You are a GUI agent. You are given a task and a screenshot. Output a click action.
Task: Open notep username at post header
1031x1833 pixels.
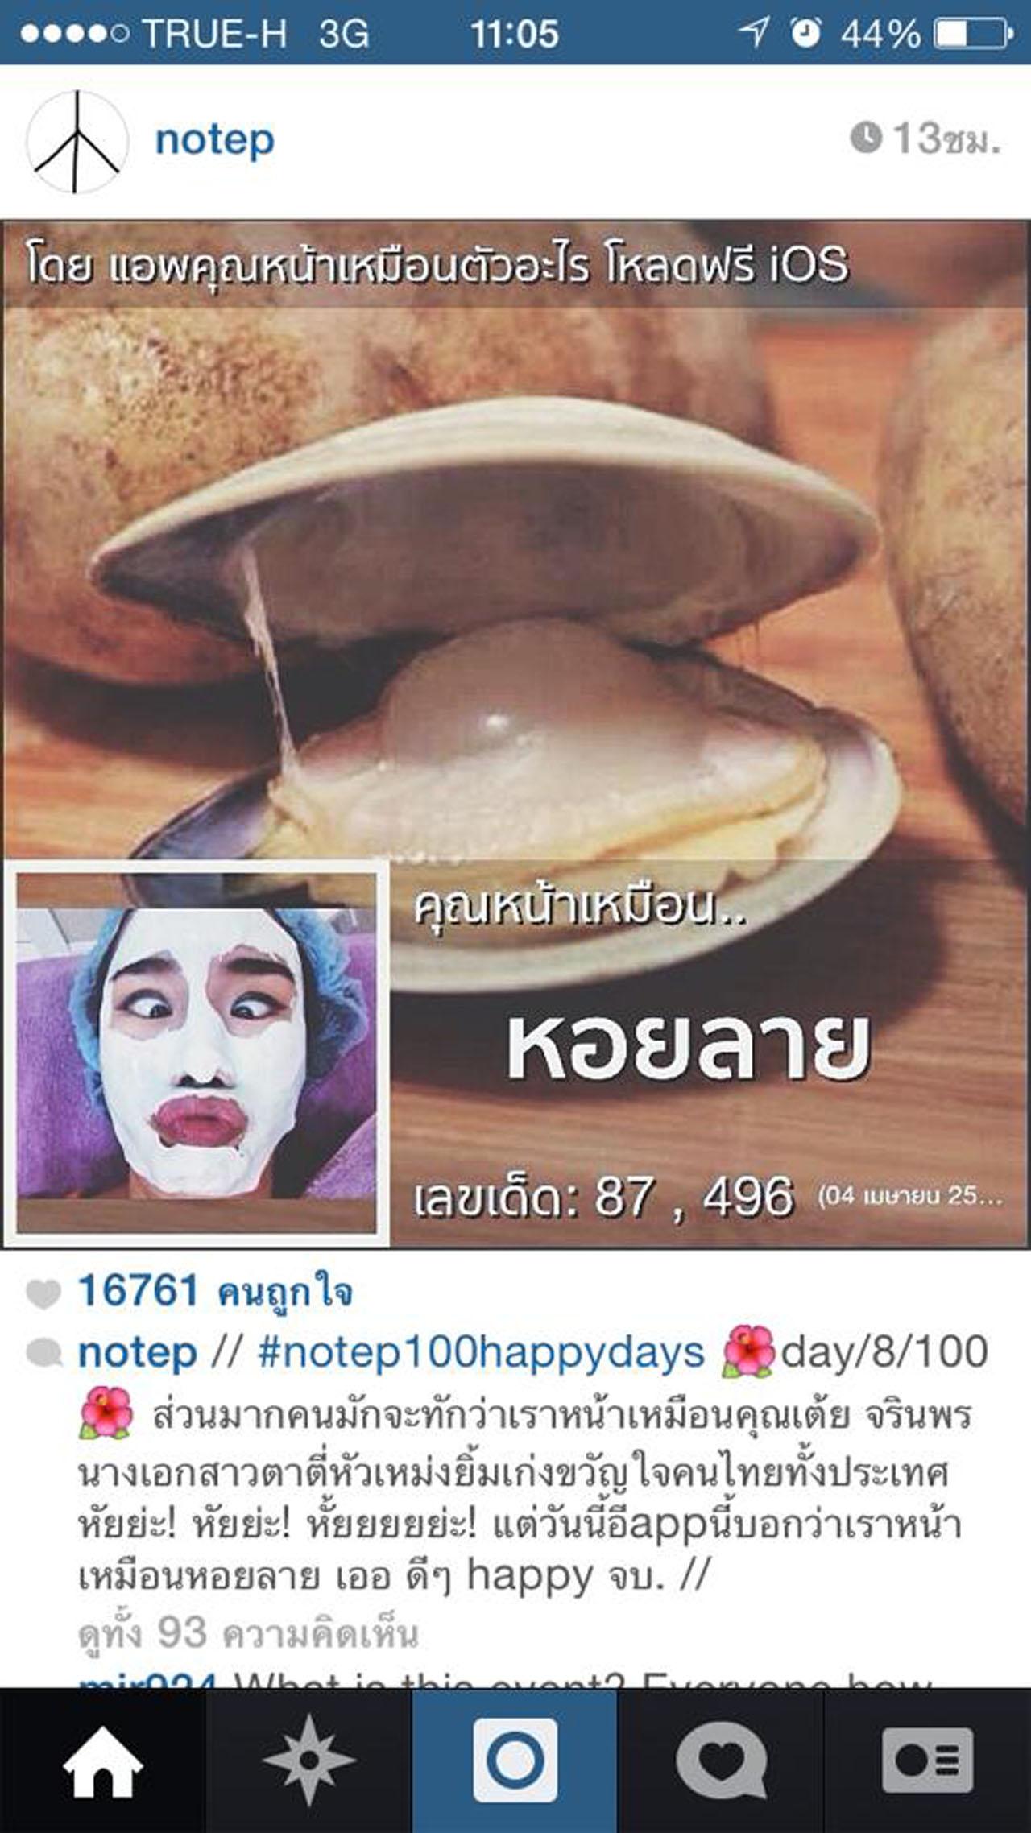click(x=214, y=140)
